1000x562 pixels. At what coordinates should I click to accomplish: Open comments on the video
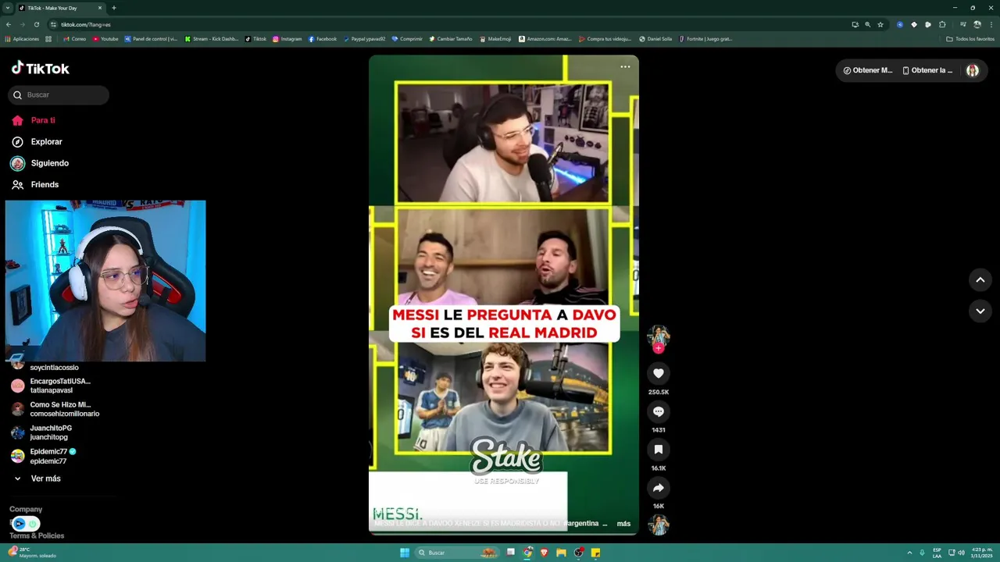click(x=659, y=411)
